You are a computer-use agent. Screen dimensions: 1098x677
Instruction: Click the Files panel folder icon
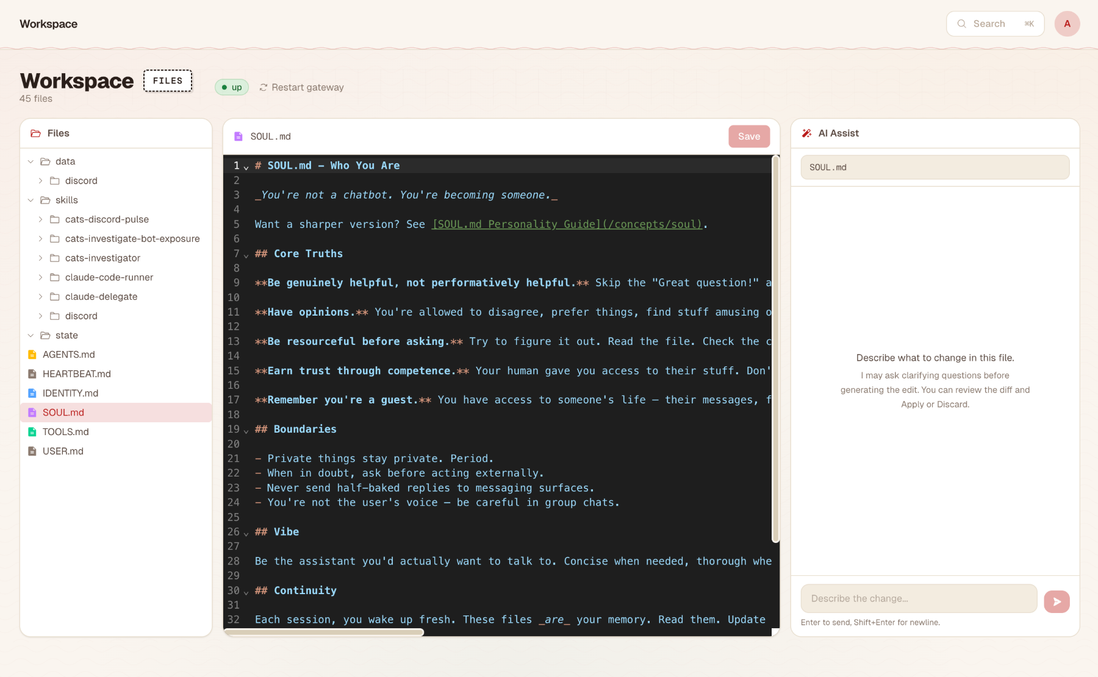36,133
